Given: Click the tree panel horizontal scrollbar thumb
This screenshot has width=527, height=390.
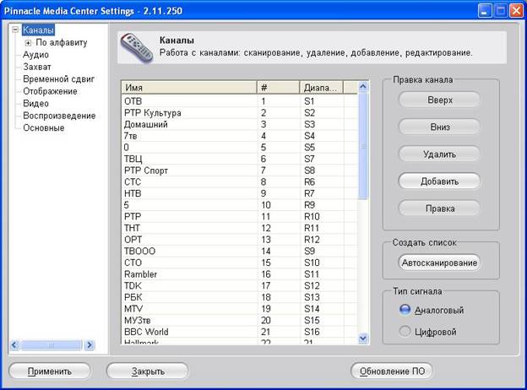Looking at the screenshot, I should [52, 345].
